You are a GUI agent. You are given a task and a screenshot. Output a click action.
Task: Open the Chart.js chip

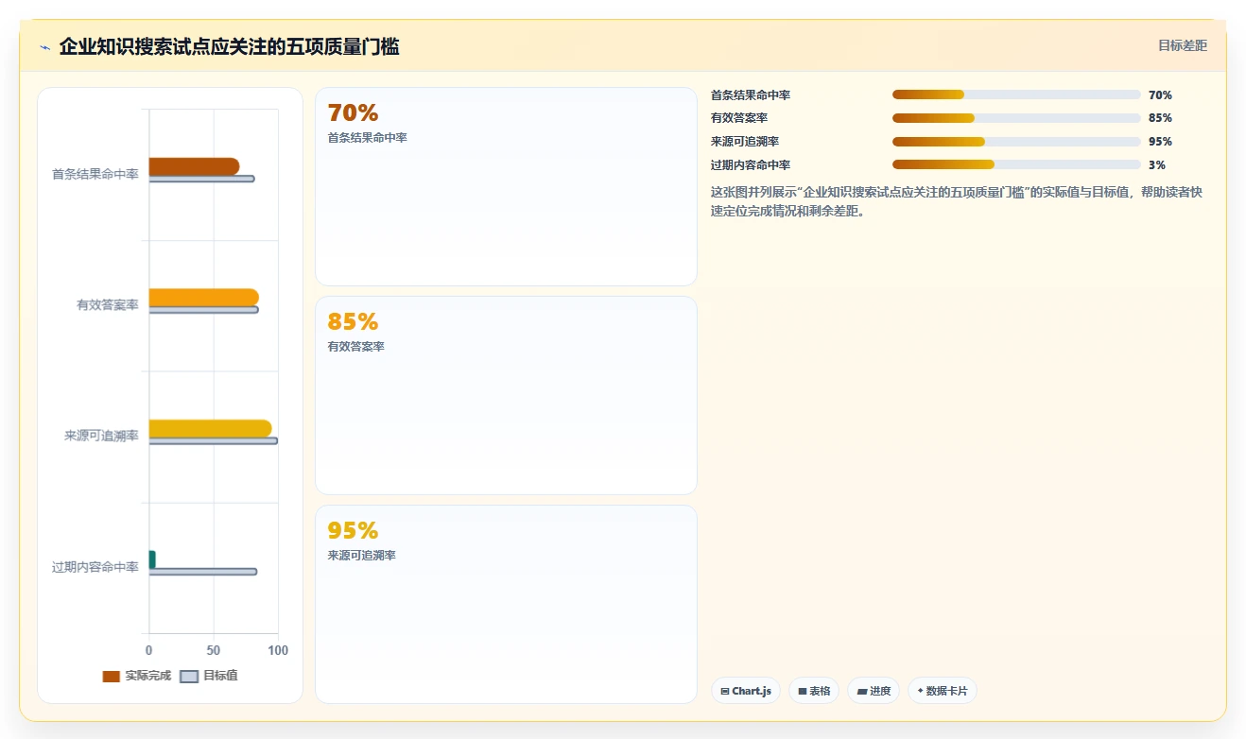(746, 691)
